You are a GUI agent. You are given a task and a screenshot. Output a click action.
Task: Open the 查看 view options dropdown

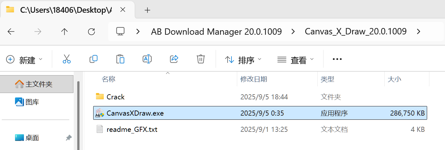[x=296, y=60]
